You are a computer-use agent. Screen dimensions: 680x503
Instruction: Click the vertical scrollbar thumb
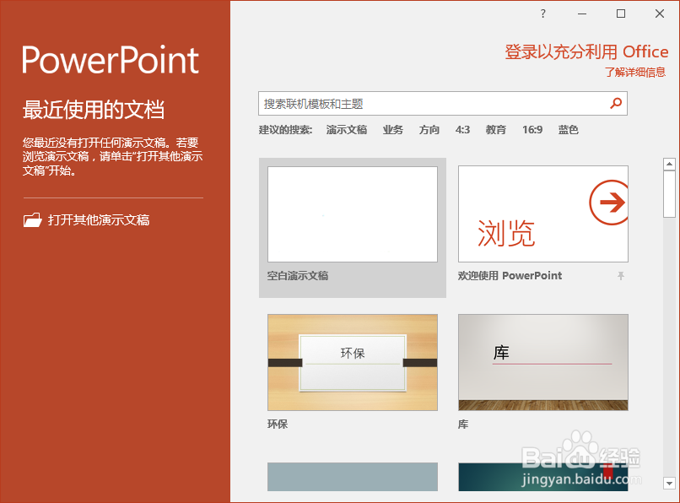(x=669, y=194)
